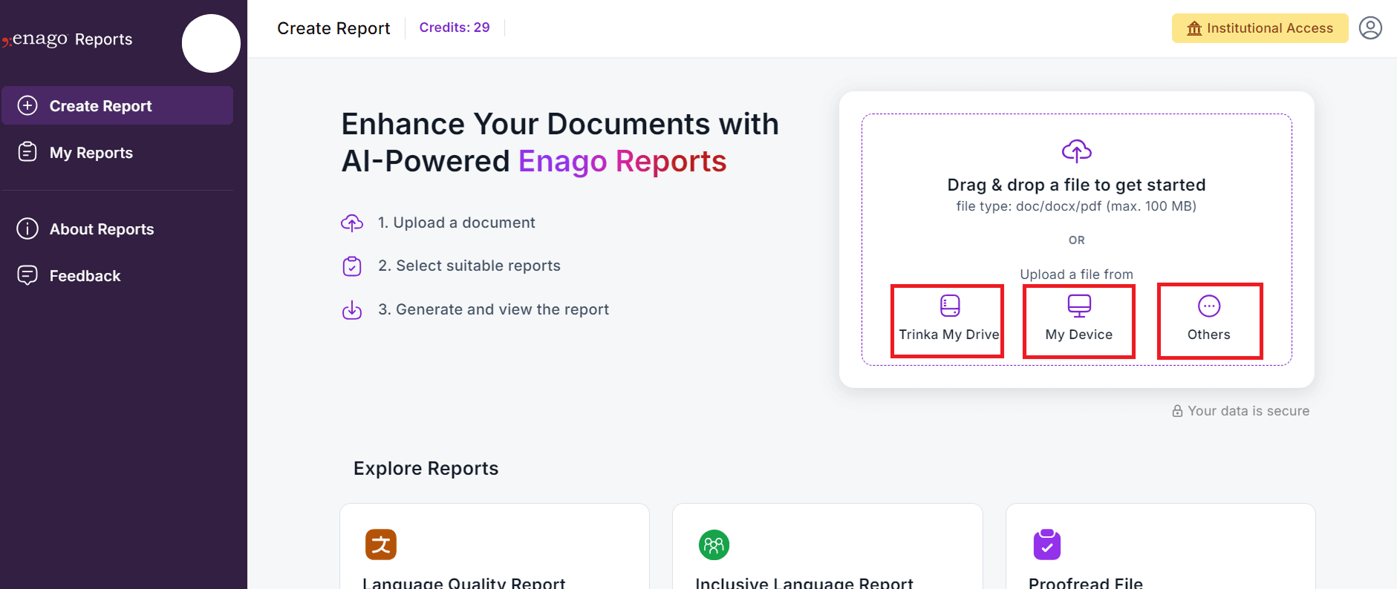Click the clipboard icon beside step 2
The height and width of the screenshot is (589, 1397).
click(x=352, y=266)
